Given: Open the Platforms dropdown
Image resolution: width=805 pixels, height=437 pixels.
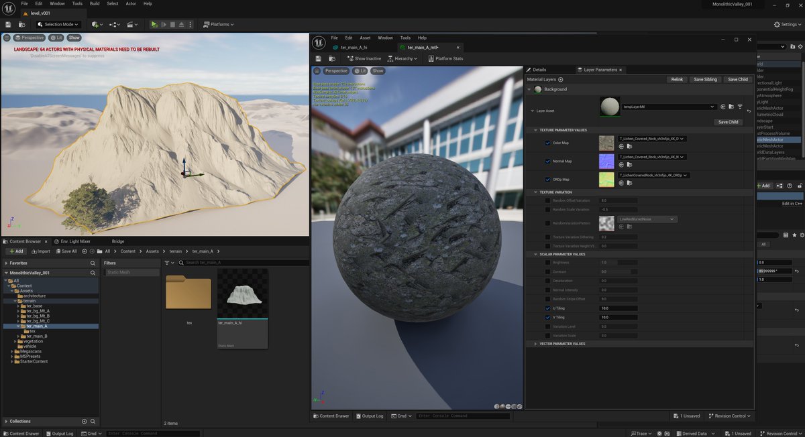Looking at the screenshot, I should tap(219, 24).
